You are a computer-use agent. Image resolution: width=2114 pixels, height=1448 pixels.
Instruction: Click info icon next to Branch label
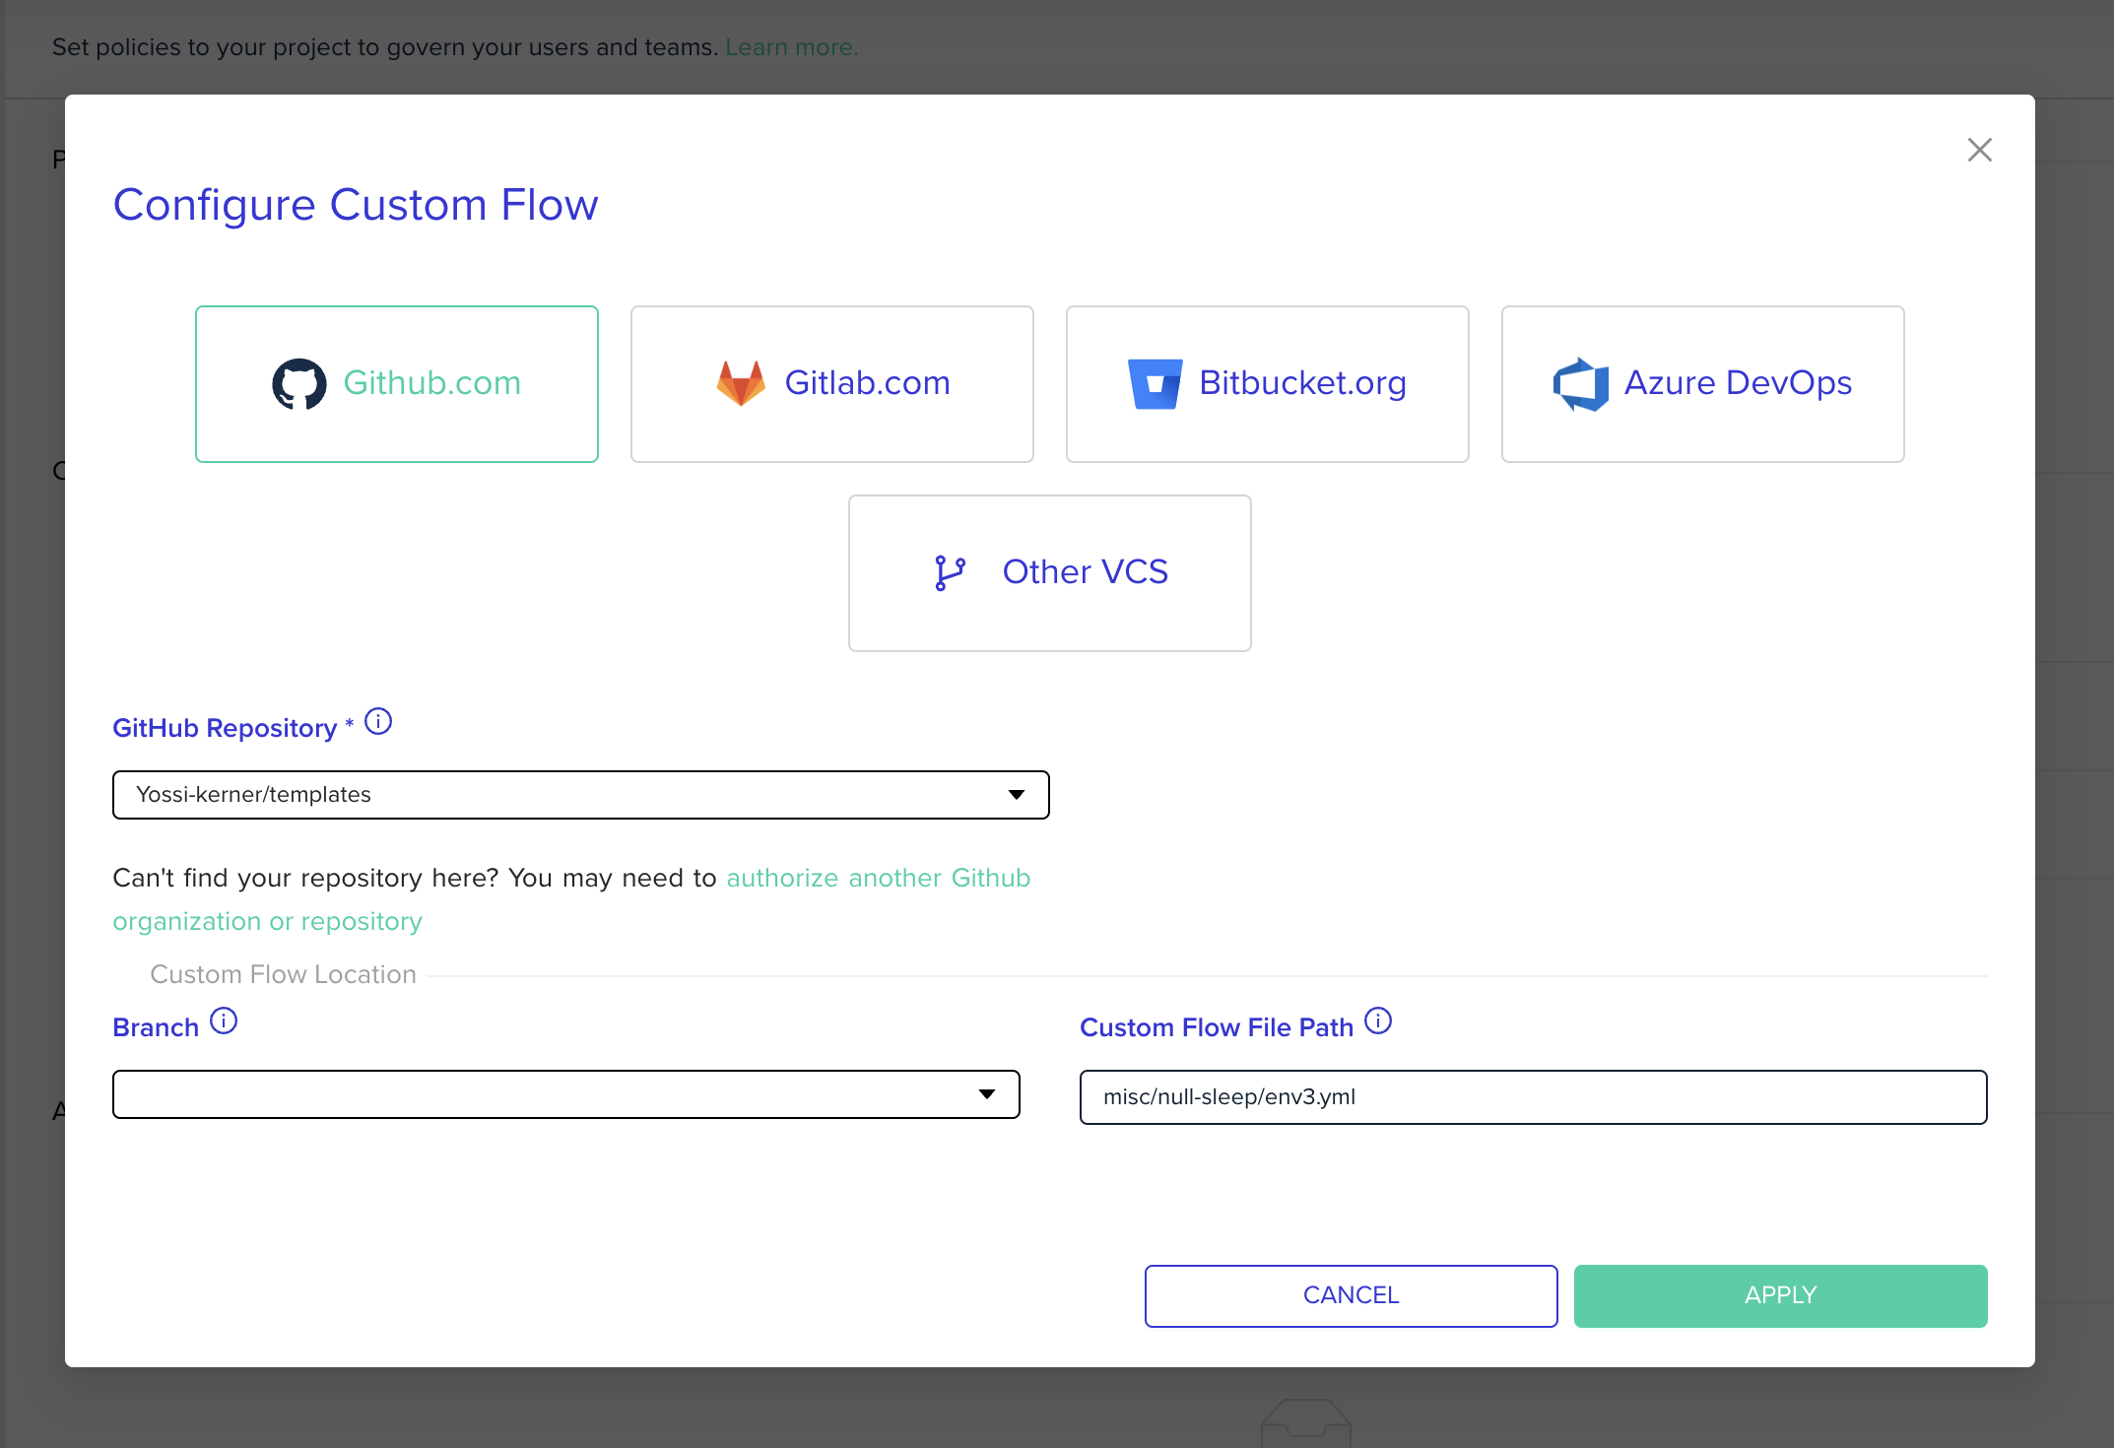pos(224,1020)
